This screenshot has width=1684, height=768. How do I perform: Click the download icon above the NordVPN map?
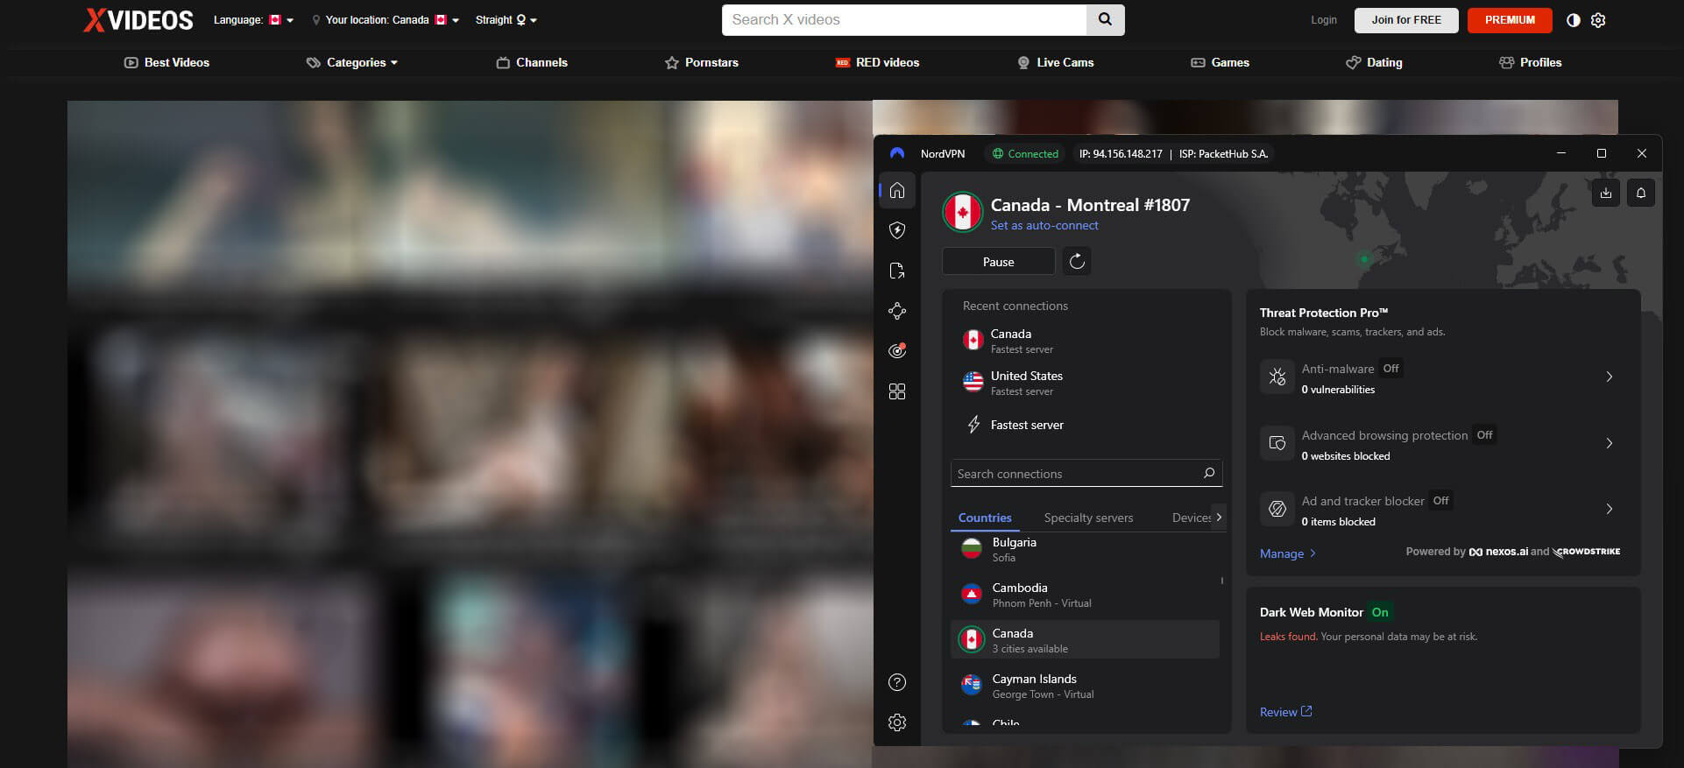pos(1606,193)
